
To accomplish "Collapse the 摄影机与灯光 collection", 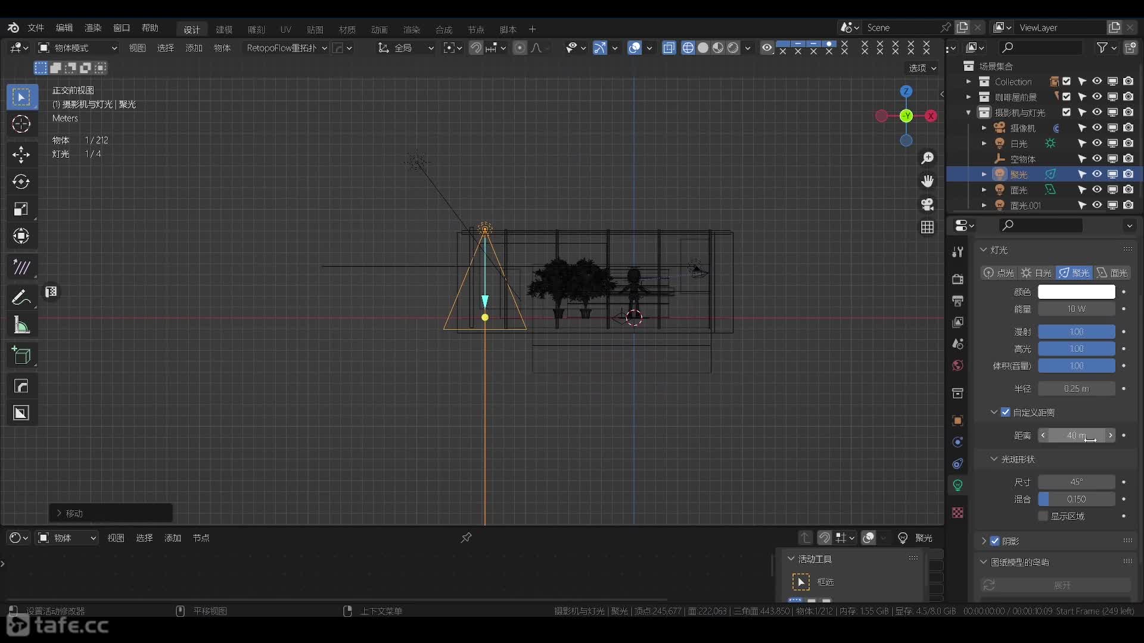I will (x=968, y=112).
